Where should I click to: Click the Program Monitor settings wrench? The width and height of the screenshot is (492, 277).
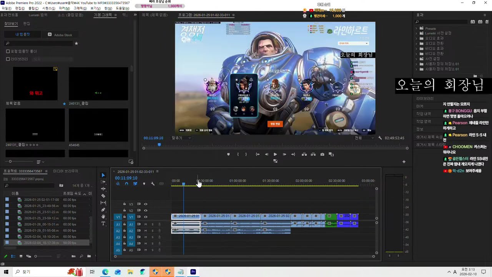tap(380, 138)
